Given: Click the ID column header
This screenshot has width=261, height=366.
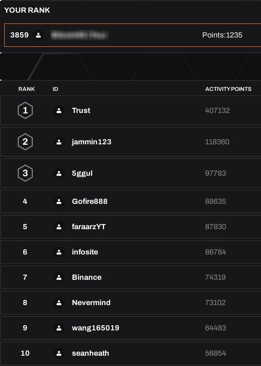Looking at the screenshot, I should (x=55, y=89).
